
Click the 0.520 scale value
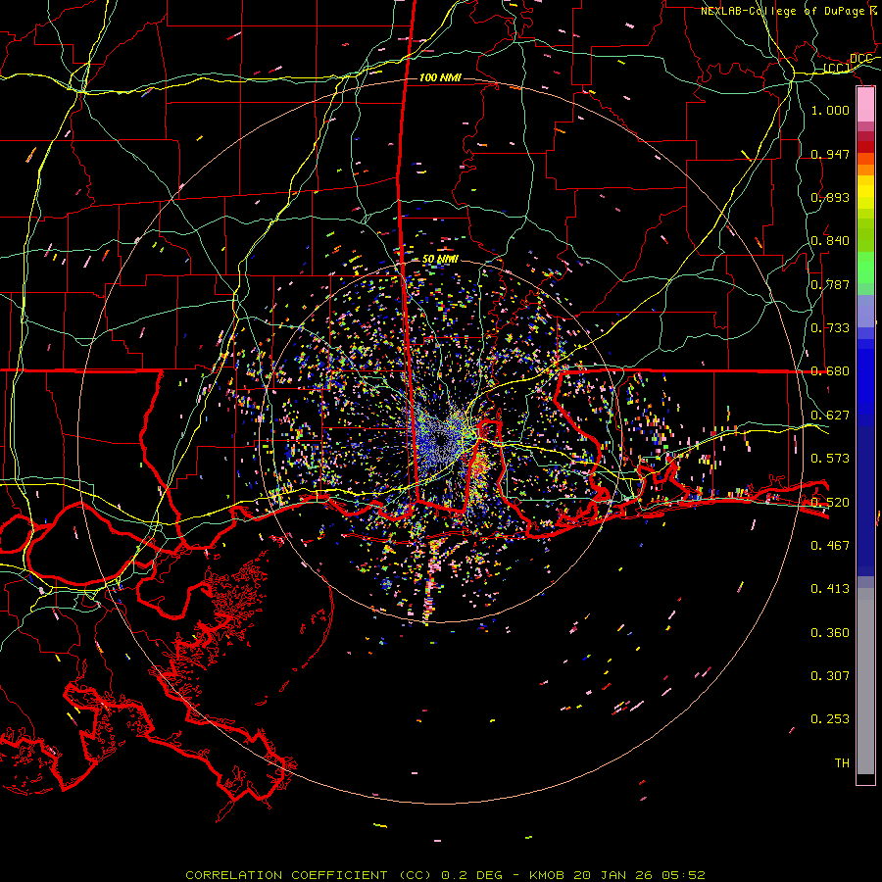(x=830, y=502)
